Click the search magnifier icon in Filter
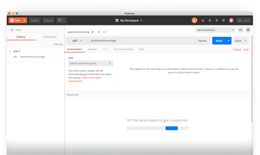The width and height of the screenshot is (260, 155). (12, 30)
